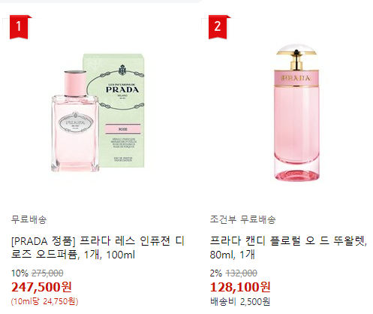Image resolution: width=373 pixels, height=314 pixels.
Task: Click the PRADA logo on the green box
Action: coord(122,89)
